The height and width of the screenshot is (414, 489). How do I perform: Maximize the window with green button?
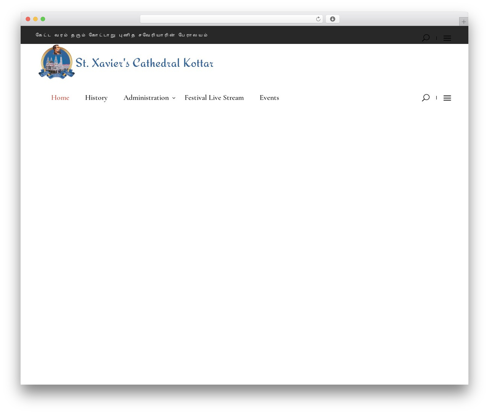43,19
